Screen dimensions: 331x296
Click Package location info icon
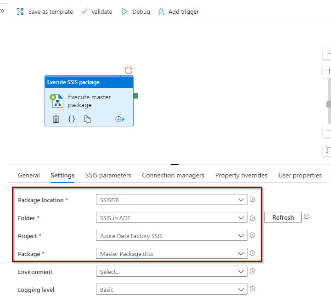click(x=252, y=199)
